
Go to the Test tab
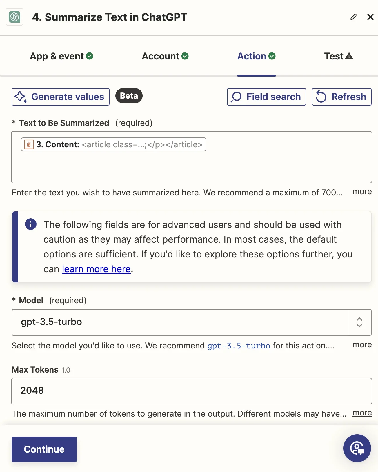click(339, 56)
